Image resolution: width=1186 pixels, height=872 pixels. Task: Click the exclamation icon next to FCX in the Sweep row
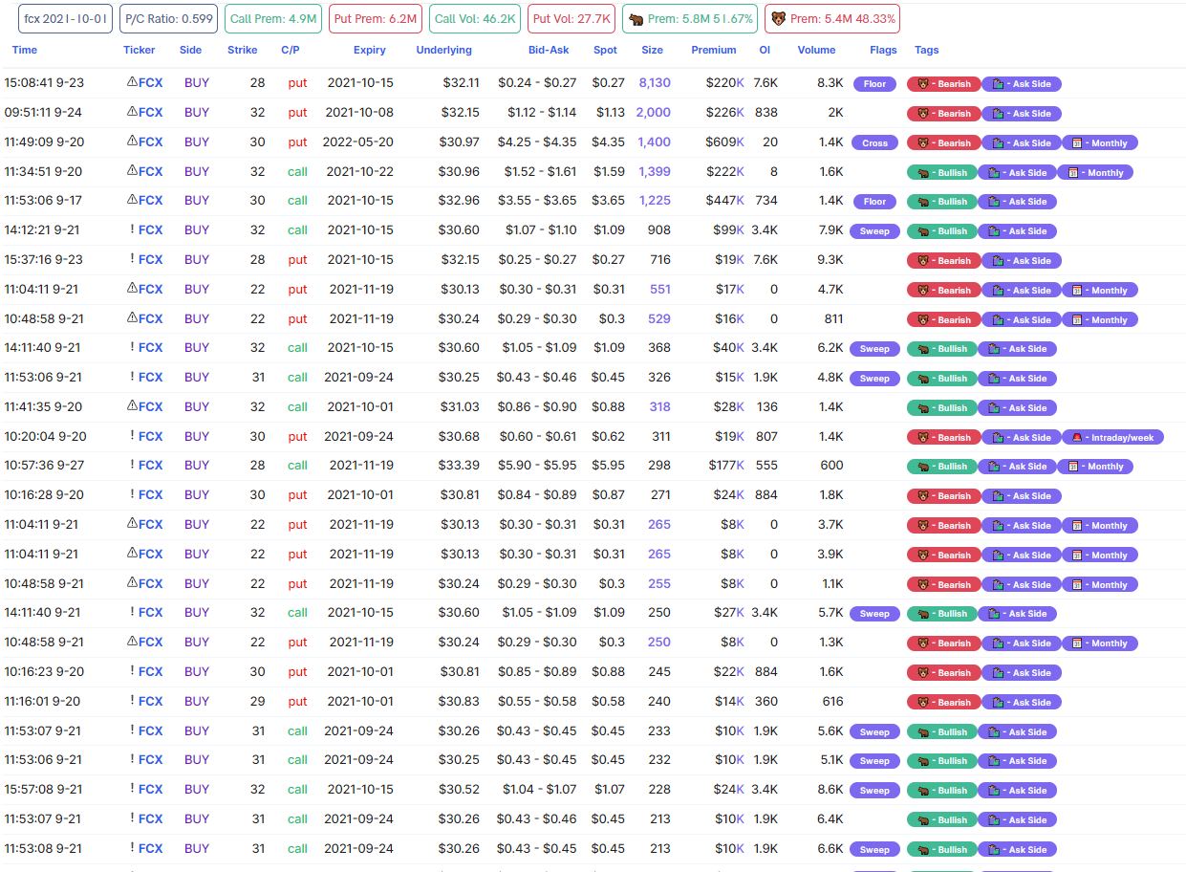click(x=131, y=229)
